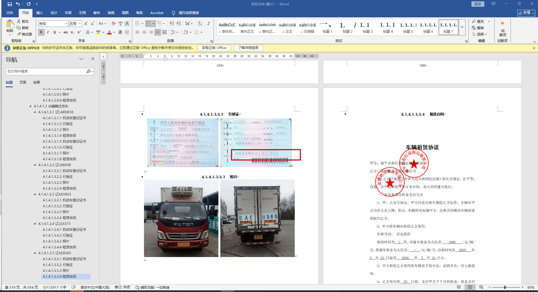Collapse the 4.1.4.1.3.5 辽AEB565 heading
The width and height of the screenshot is (538, 292).
35,253
